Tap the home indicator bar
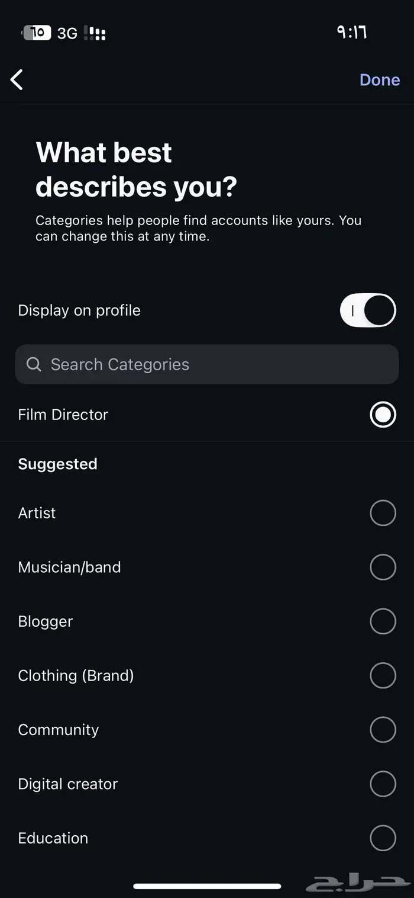Image resolution: width=414 pixels, height=898 pixels. coord(207,886)
